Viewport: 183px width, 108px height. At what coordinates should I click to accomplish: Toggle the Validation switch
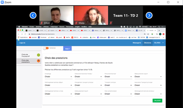[46, 48]
